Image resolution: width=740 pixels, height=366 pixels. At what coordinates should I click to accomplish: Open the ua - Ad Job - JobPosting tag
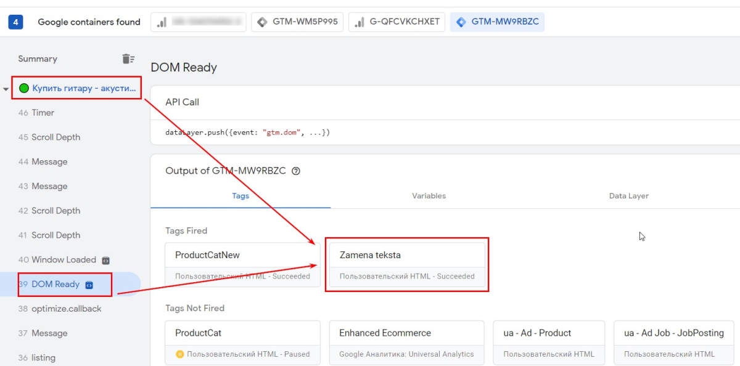click(675, 343)
